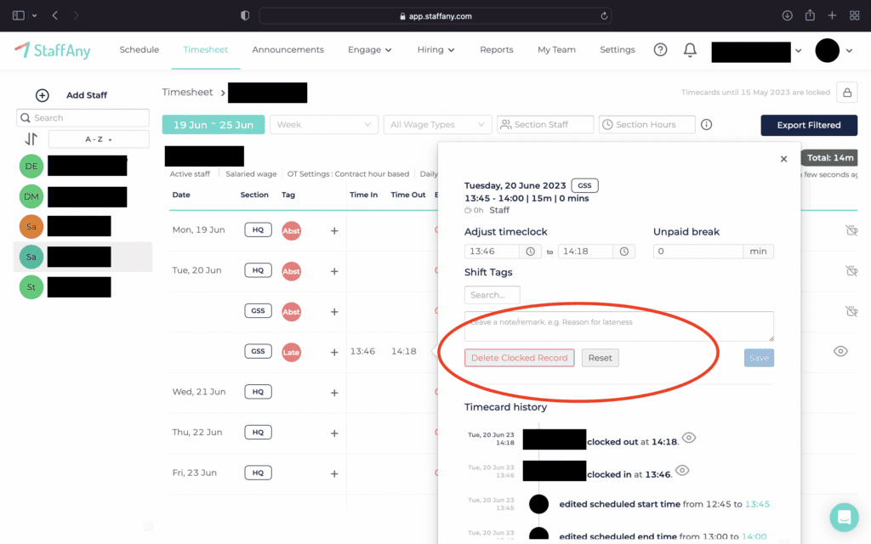Click the StaffAny logo
Screen dimensions: 871x544
(x=52, y=50)
